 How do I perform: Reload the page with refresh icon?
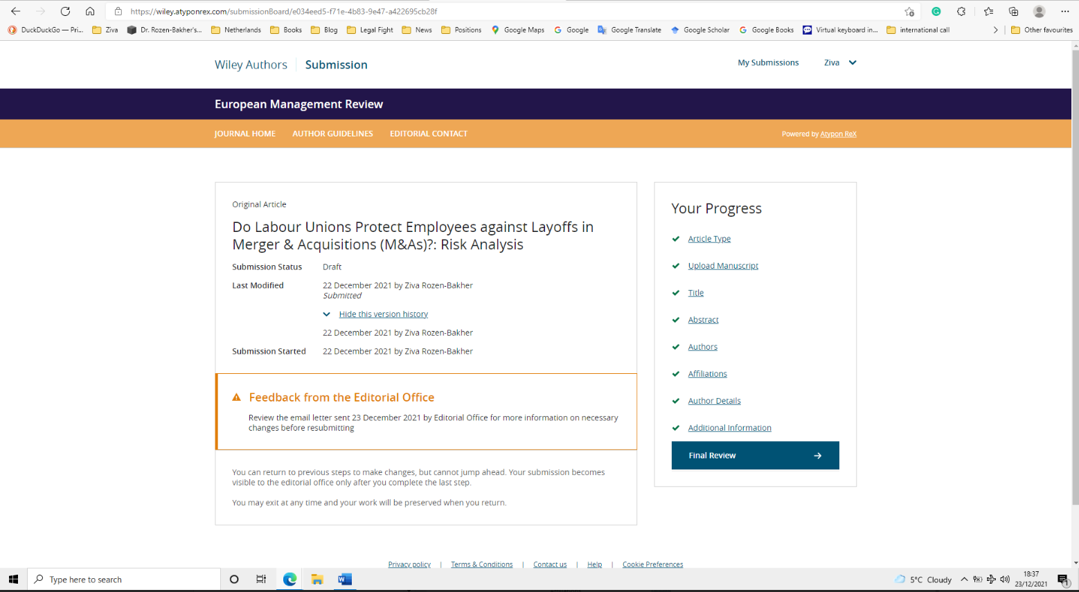tap(65, 11)
